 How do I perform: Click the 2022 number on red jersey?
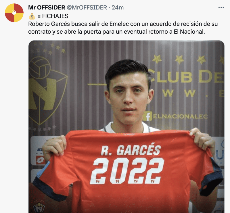pyautogui.click(x=127, y=171)
